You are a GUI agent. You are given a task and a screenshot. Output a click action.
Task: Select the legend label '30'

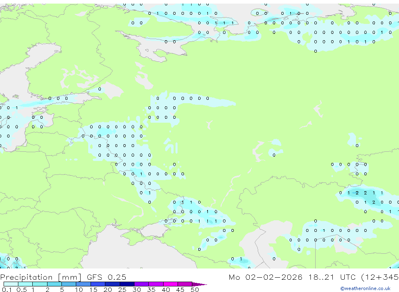click(137, 290)
